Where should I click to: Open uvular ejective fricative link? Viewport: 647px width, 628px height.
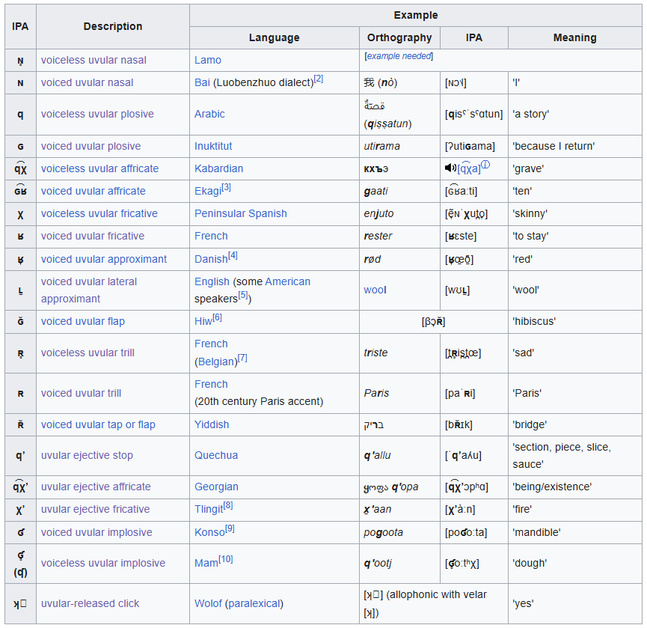point(95,509)
